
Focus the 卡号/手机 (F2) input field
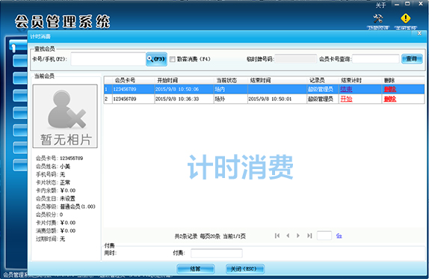[108, 59]
